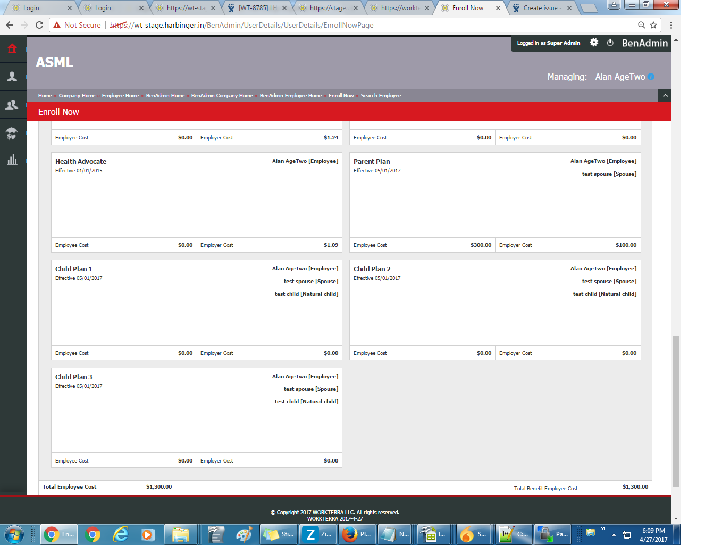Image resolution: width=722 pixels, height=545 pixels.
Task: Click the red home icon in sidebar
Action: click(x=12, y=49)
